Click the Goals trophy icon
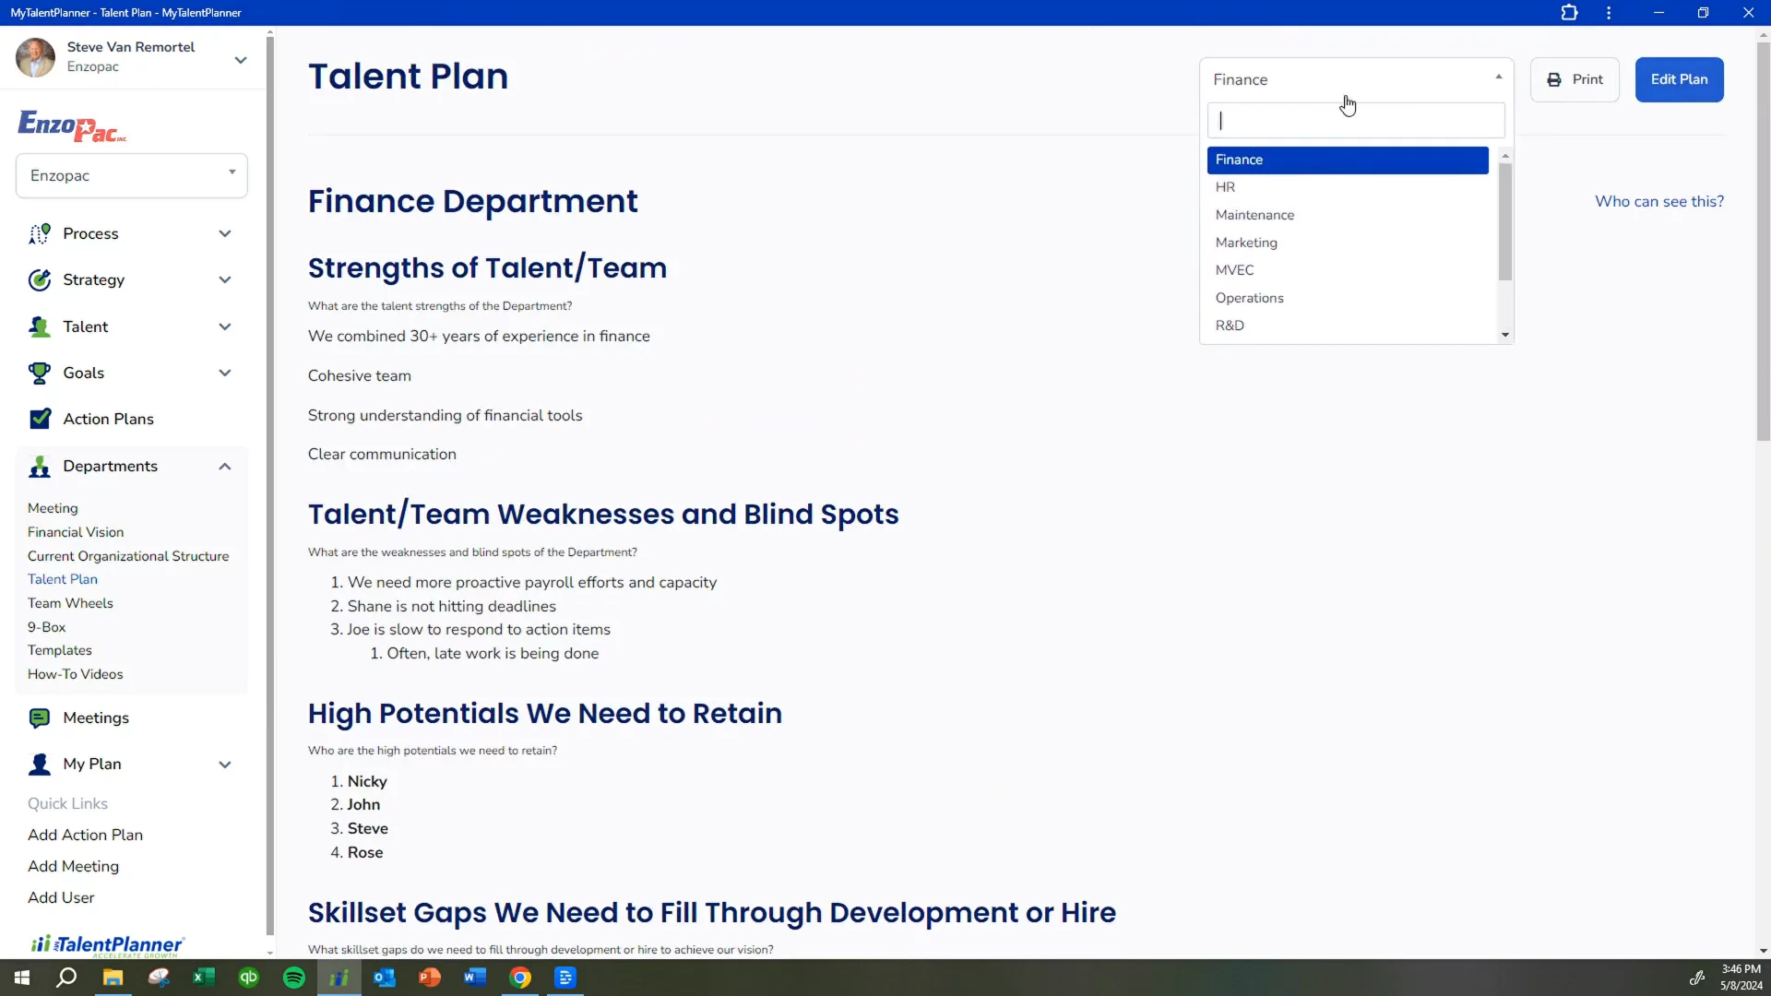This screenshot has width=1771, height=996. [x=39, y=373]
